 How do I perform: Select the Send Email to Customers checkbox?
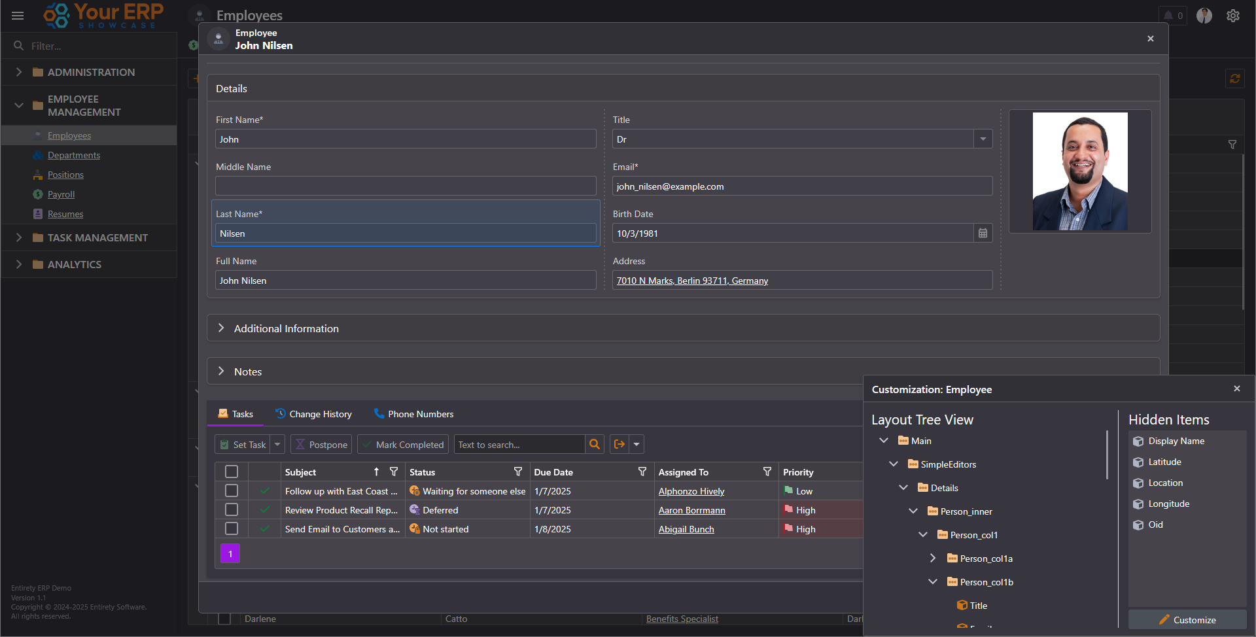(x=232, y=528)
